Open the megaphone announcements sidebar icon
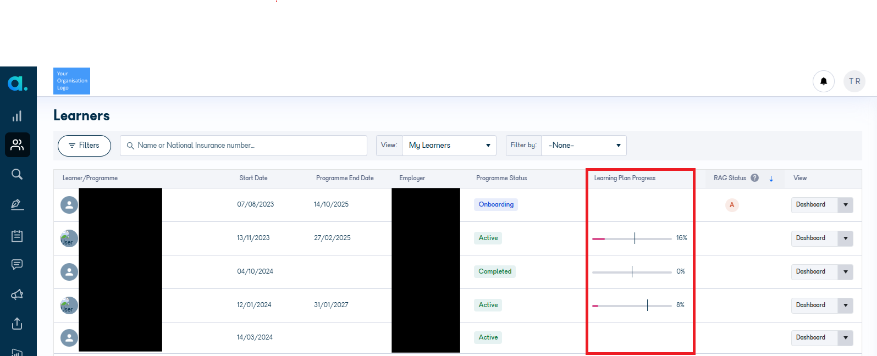The image size is (877, 356). [x=17, y=294]
